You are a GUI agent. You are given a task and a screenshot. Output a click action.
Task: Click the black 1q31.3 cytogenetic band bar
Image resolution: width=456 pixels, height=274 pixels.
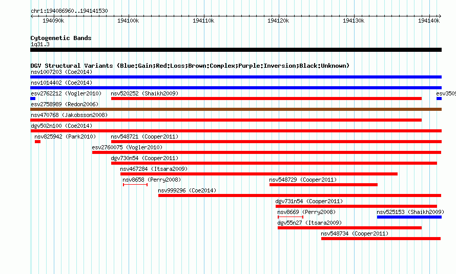236,50
